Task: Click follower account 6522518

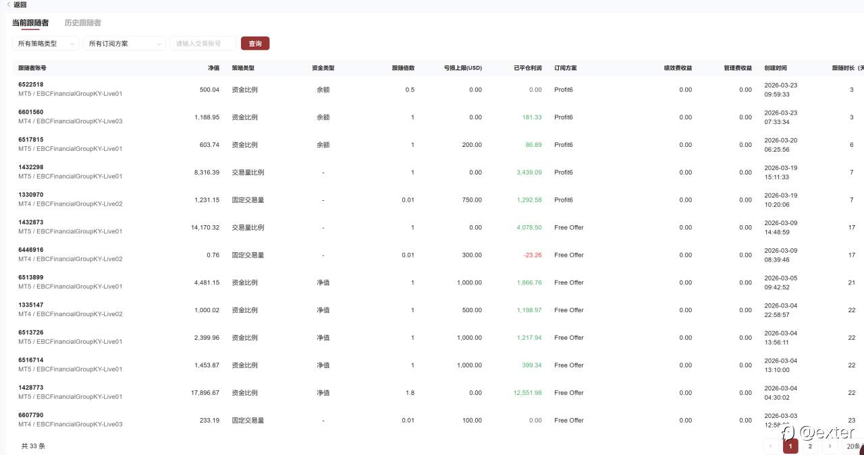Action: (x=30, y=84)
